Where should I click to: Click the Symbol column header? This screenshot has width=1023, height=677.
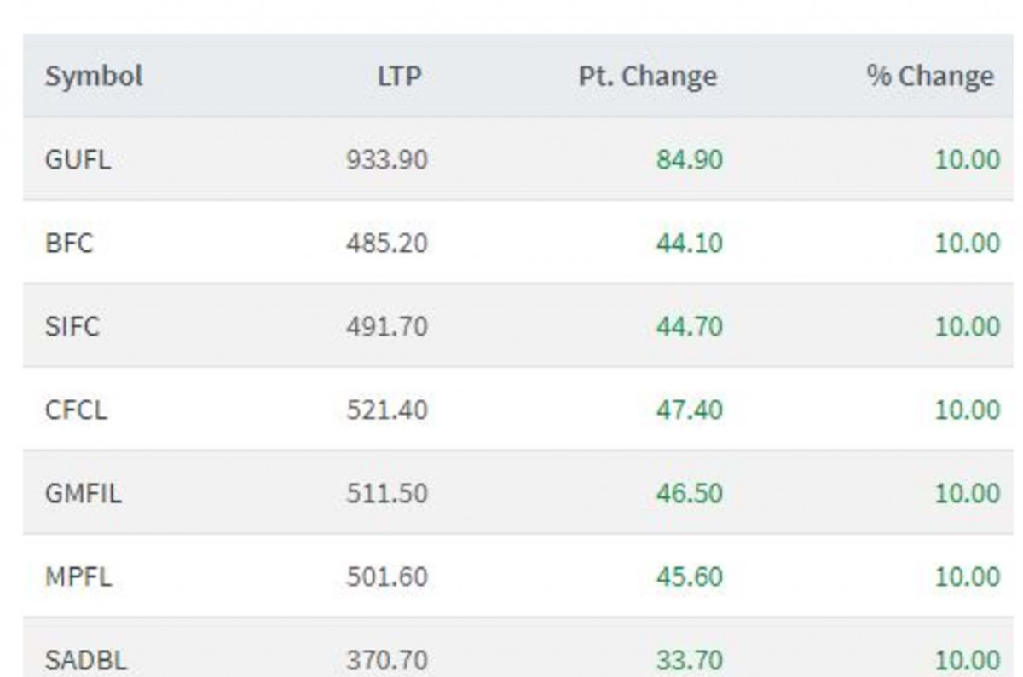94,77
